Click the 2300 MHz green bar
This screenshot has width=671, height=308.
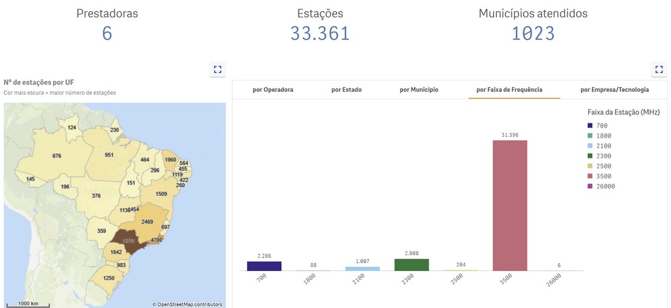[x=411, y=264]
